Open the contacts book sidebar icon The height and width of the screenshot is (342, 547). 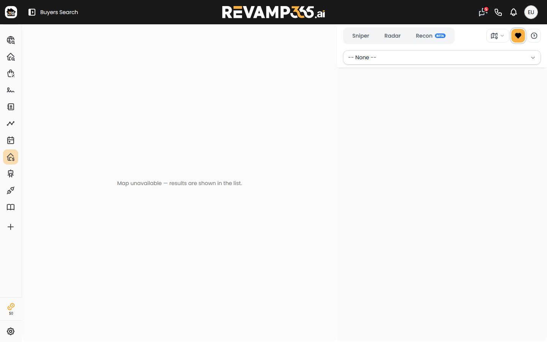click(11, 107)
